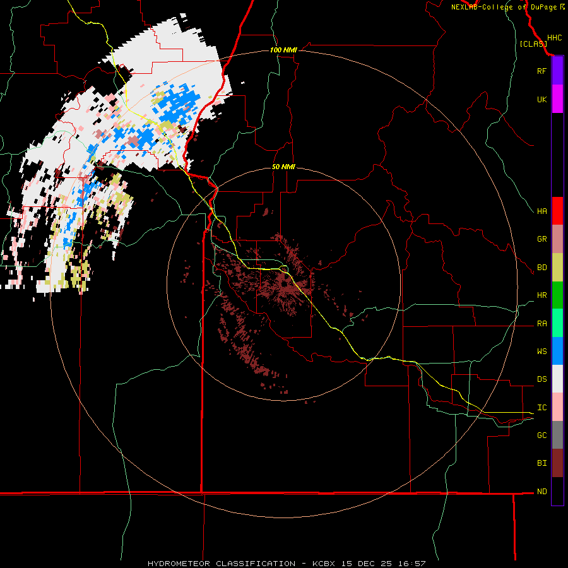Image resolution: width=568 pixels, height=568 pixels.
Task: Click the "DS" legend label
Action: pyautogui.click(x=542, y=379)
